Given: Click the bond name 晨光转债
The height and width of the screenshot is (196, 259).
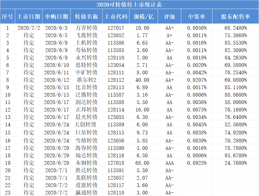Looking at the screenshot, I should [86, 117].
